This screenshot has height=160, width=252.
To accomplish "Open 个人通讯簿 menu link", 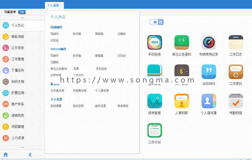I will (x=102, y=91).
